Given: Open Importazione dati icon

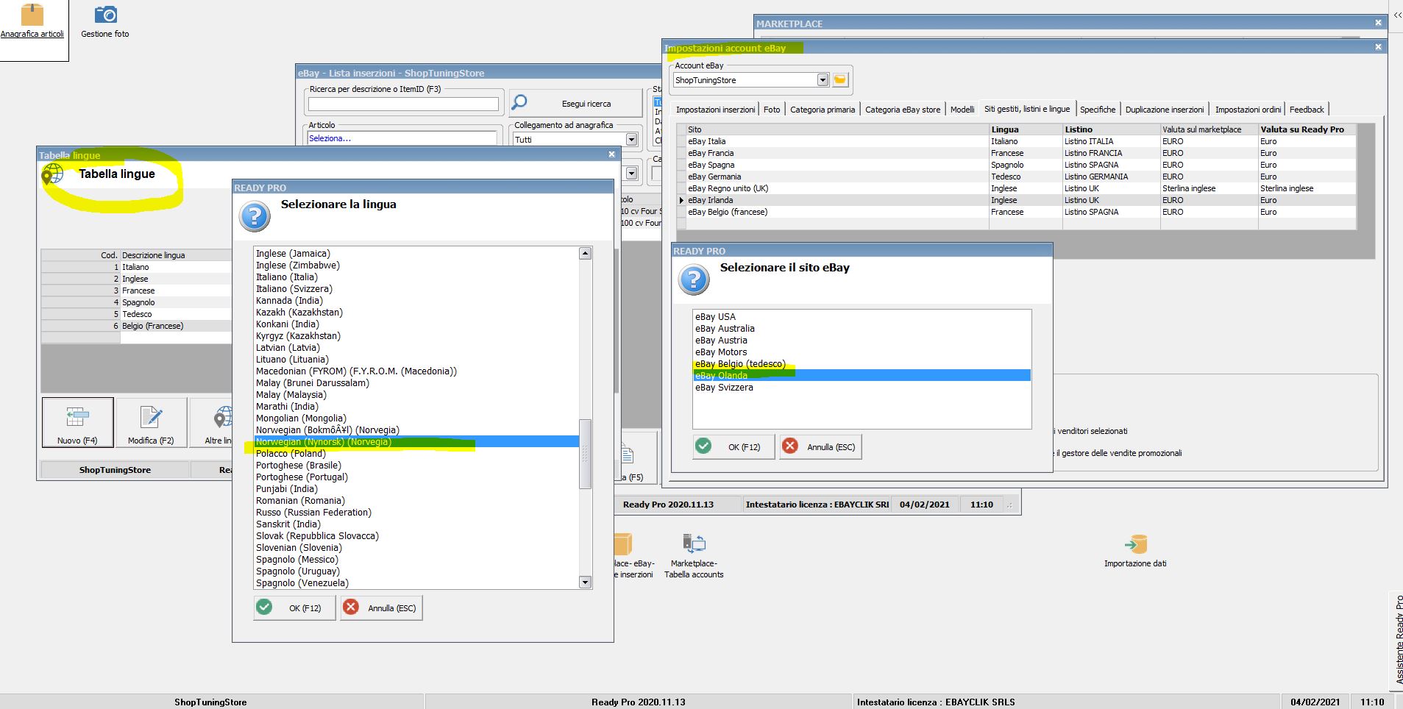Looking at the screenshot, I should (x=1135, y=544).
